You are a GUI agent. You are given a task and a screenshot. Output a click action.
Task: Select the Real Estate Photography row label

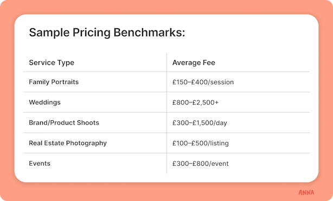click(68, 143)
